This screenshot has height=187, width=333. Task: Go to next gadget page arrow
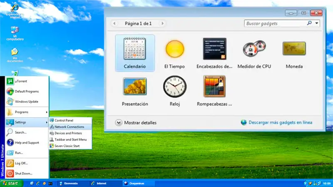(162, 23)
